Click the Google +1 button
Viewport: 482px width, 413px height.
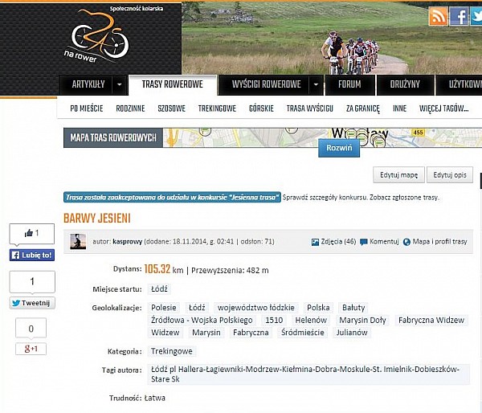(x=32, y=349)
